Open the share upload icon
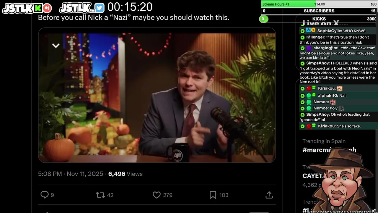378x213 pixels. tap(269, 195)
